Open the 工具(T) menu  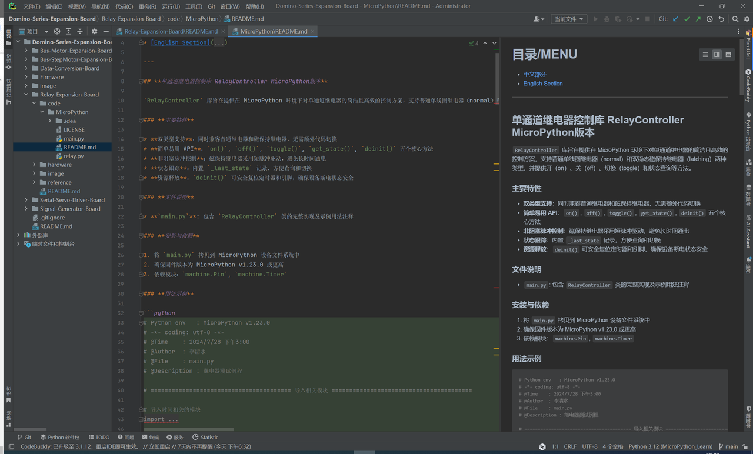pyautogui.click(x=194, y=6)
